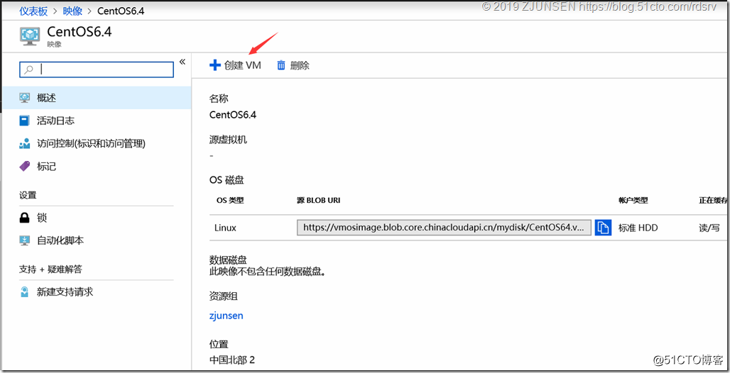Click the 设置 section heading in sidebar
730x373 pixels.
click(28, 195)
